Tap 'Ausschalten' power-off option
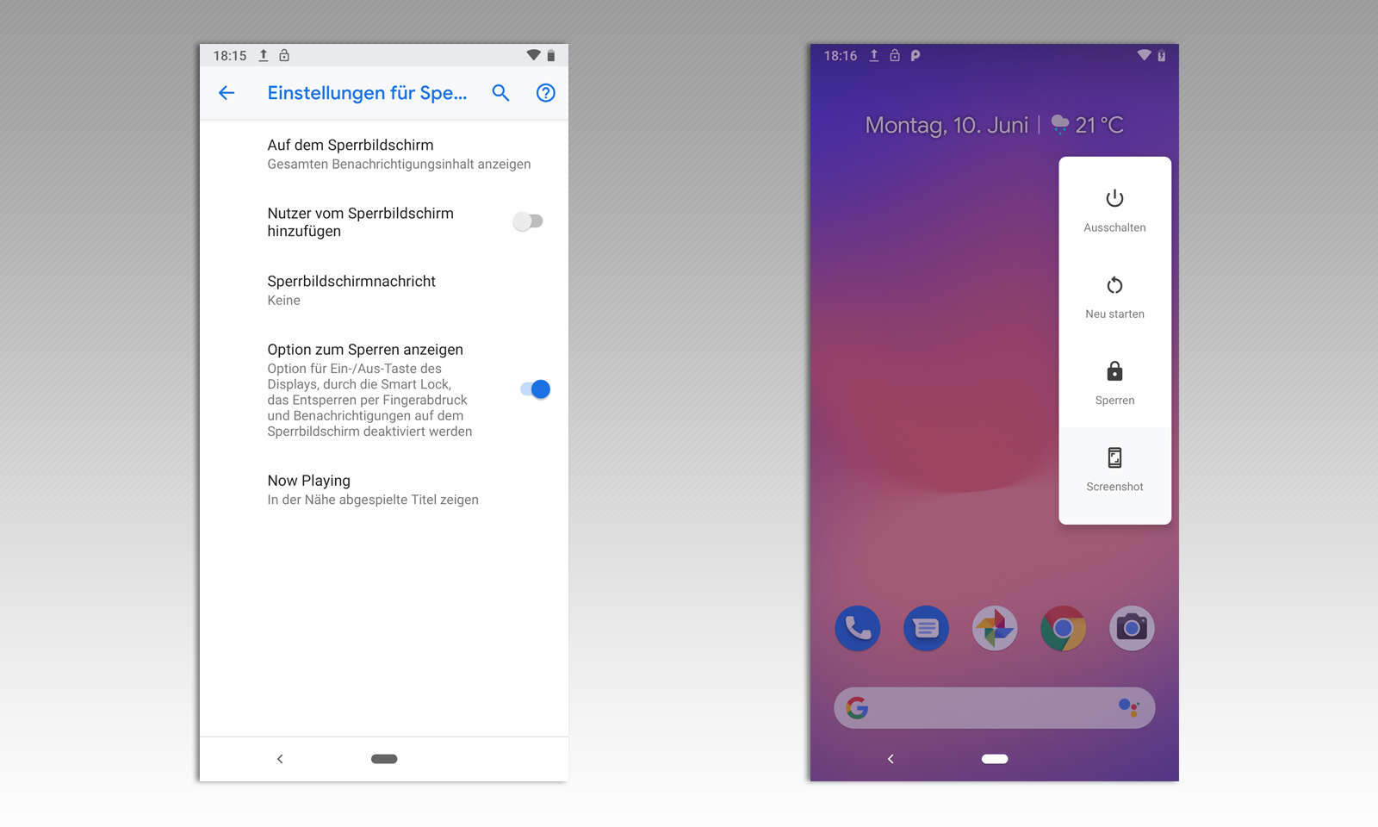The image size is (1378, 827). [1114, 210]
